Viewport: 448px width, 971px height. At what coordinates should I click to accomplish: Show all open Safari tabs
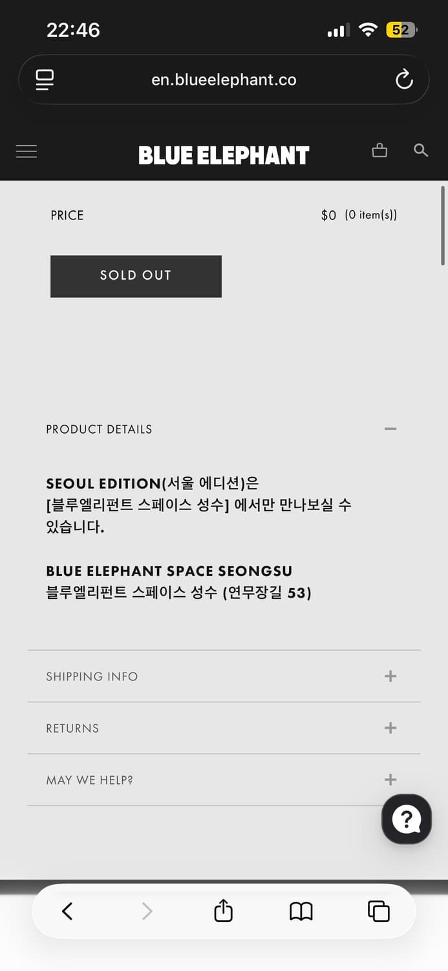378,911
